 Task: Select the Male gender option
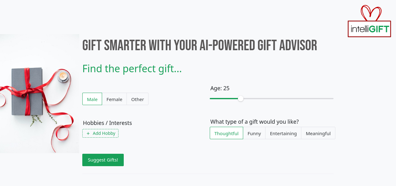[92, 99]
